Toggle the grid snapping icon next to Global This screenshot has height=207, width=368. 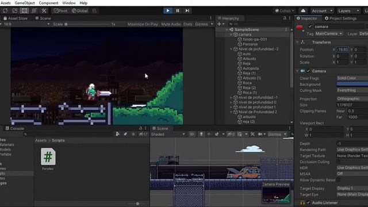coord(94,11)
